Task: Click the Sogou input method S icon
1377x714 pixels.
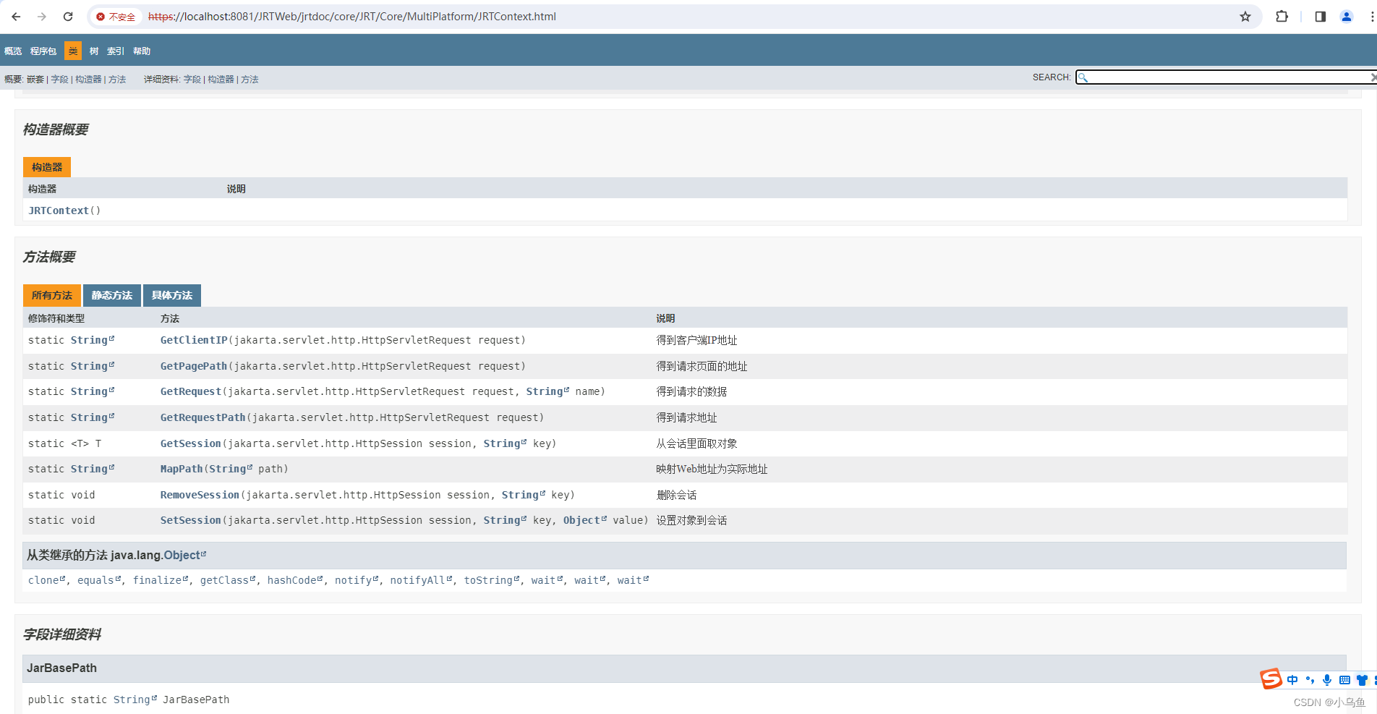Action: point(1271,679)
